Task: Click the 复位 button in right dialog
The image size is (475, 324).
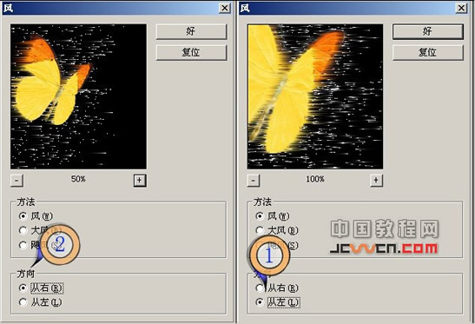Action: click(428, 52)
